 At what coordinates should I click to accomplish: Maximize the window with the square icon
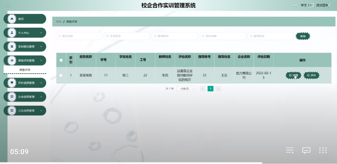click(312, 5)
